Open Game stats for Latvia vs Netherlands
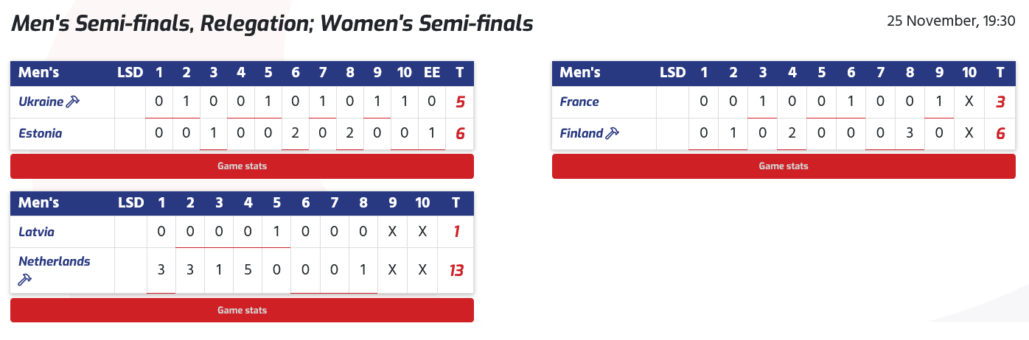Viewport: 1029px width, 340px height. pyautogui.click(x=242, y=311)
